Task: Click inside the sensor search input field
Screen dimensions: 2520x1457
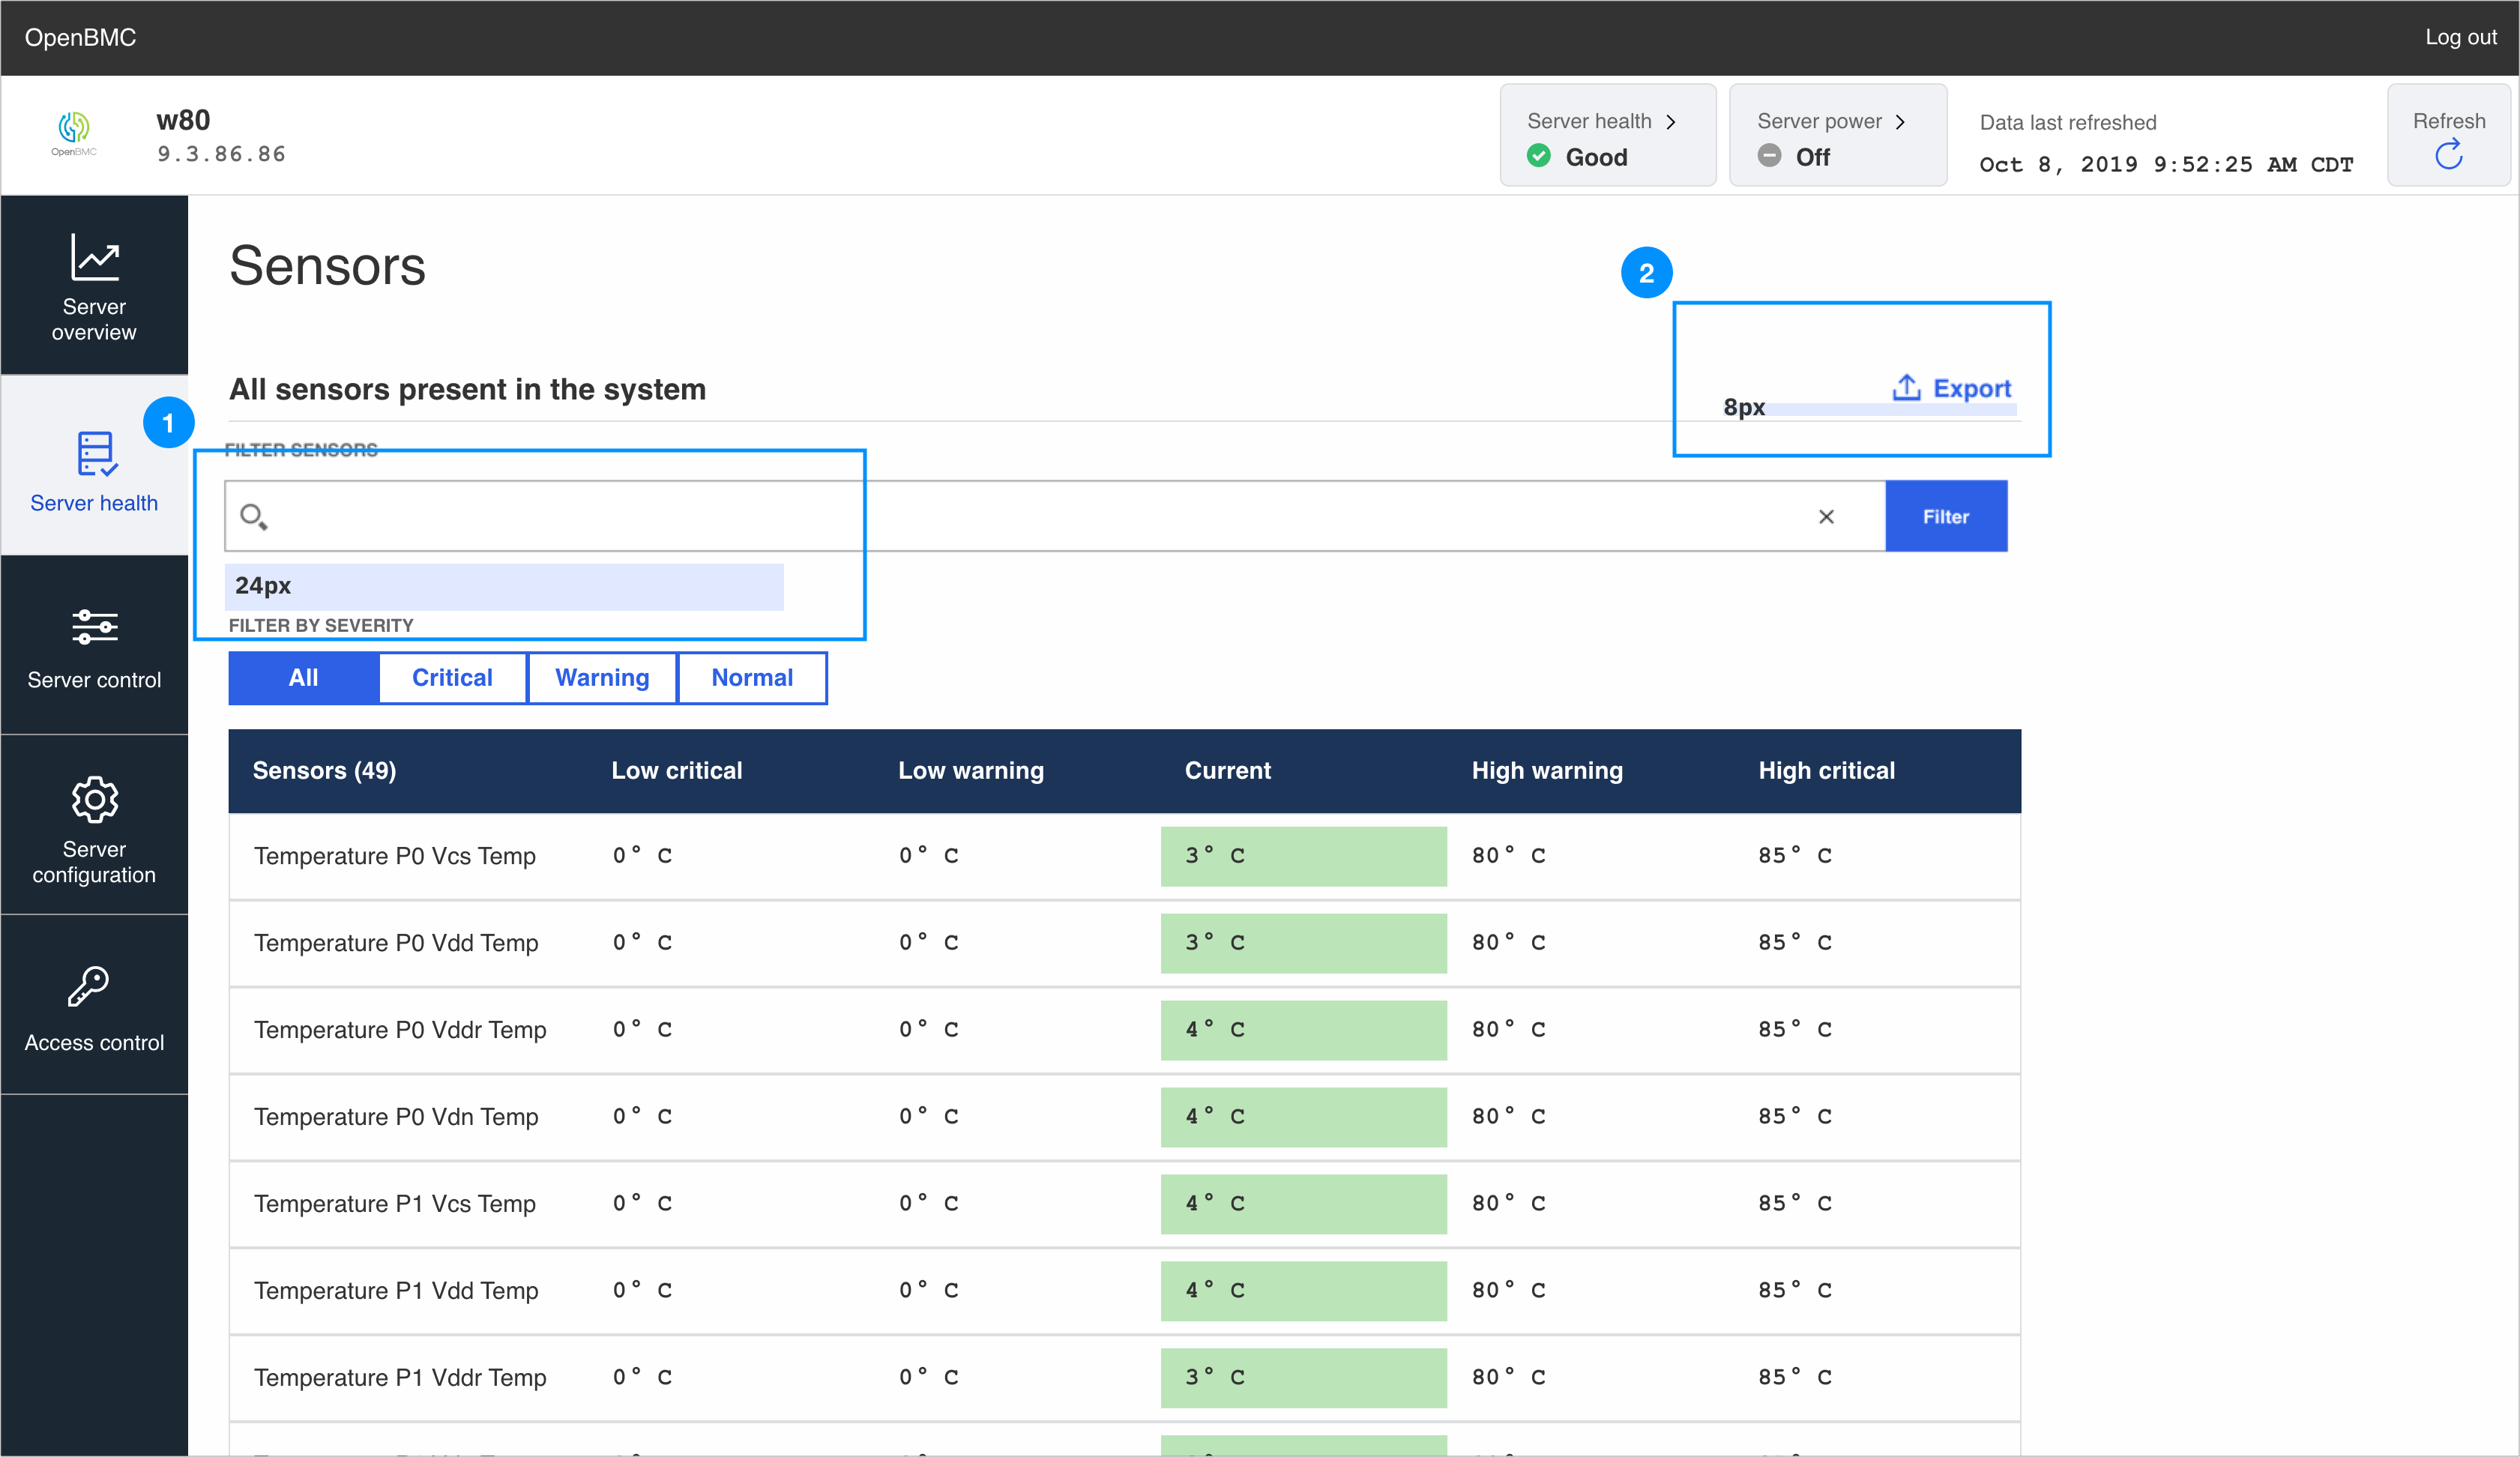Action: point(900,516)
